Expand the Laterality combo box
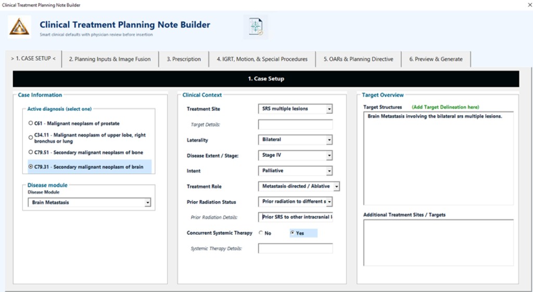This screenshot has width=533, height=292. 329,140
